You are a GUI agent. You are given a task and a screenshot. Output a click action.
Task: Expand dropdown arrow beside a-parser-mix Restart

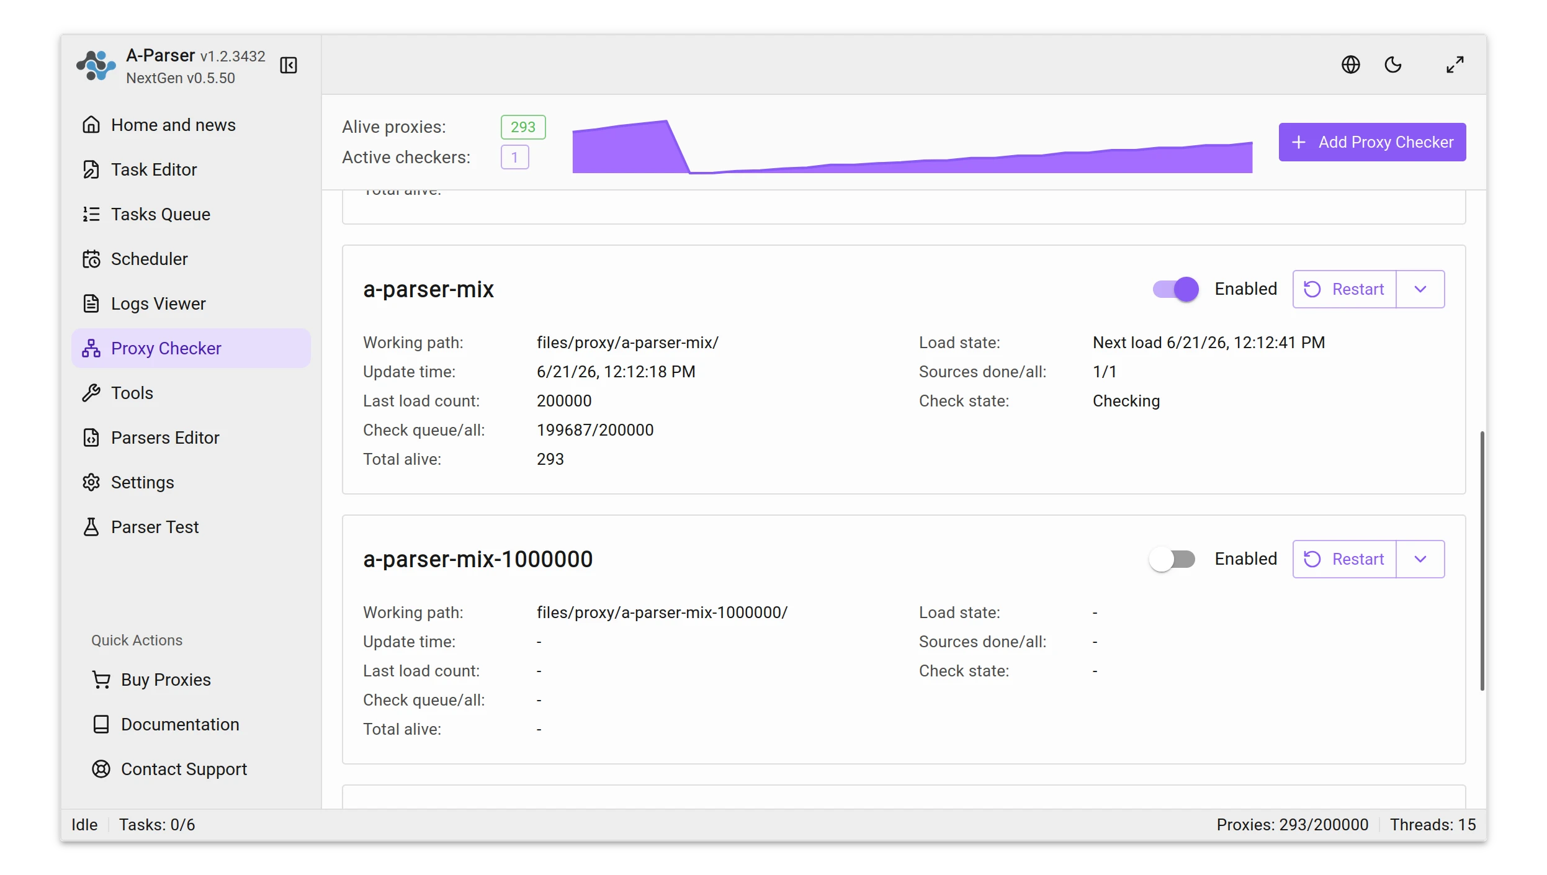pyautogui.click(x=1420, y=289)
